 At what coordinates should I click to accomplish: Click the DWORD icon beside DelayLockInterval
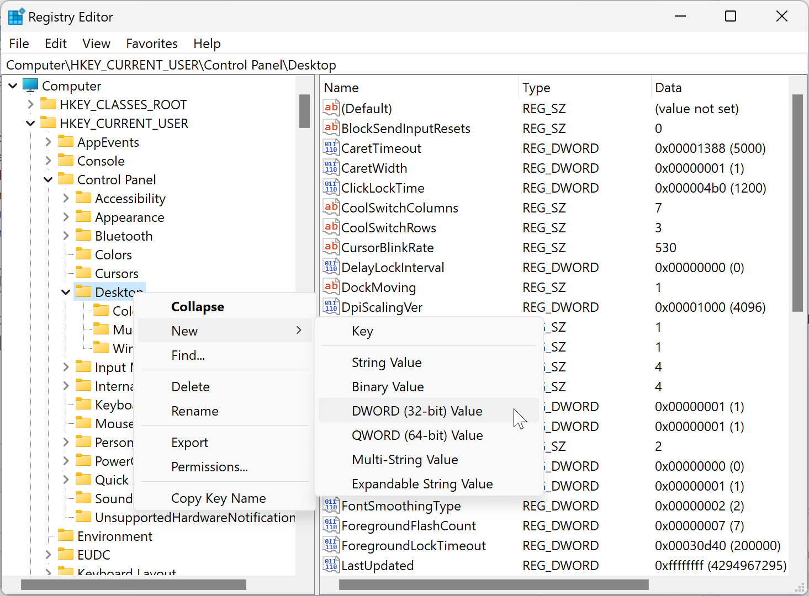[x=331, y=267]
